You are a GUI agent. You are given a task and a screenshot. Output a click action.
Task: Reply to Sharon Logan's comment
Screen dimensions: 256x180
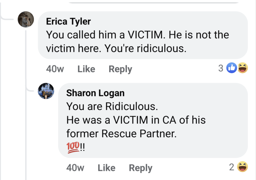140,168
